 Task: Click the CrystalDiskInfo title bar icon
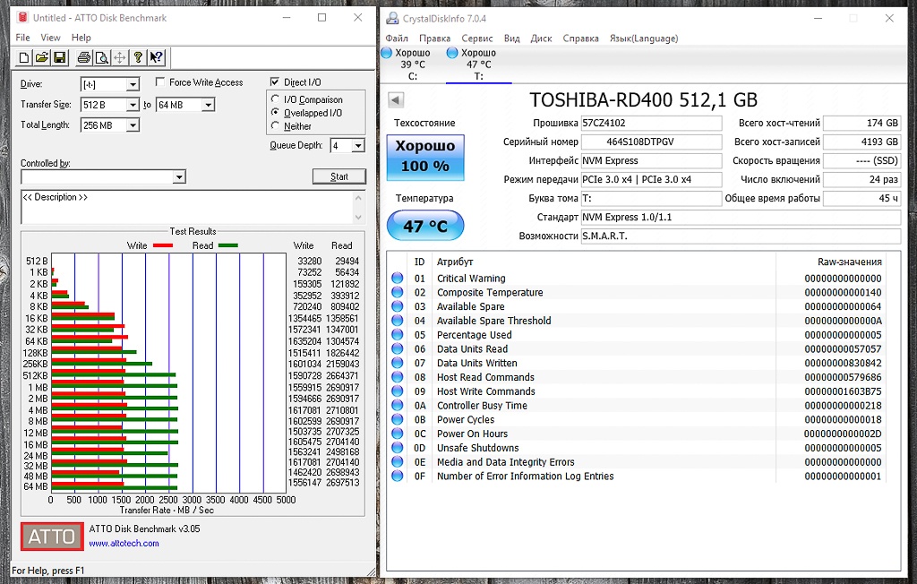392,18
